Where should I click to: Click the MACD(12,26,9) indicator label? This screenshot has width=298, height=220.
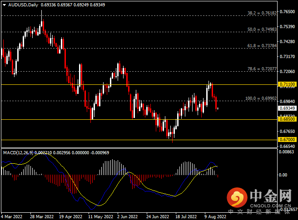(x=18, y=152)
